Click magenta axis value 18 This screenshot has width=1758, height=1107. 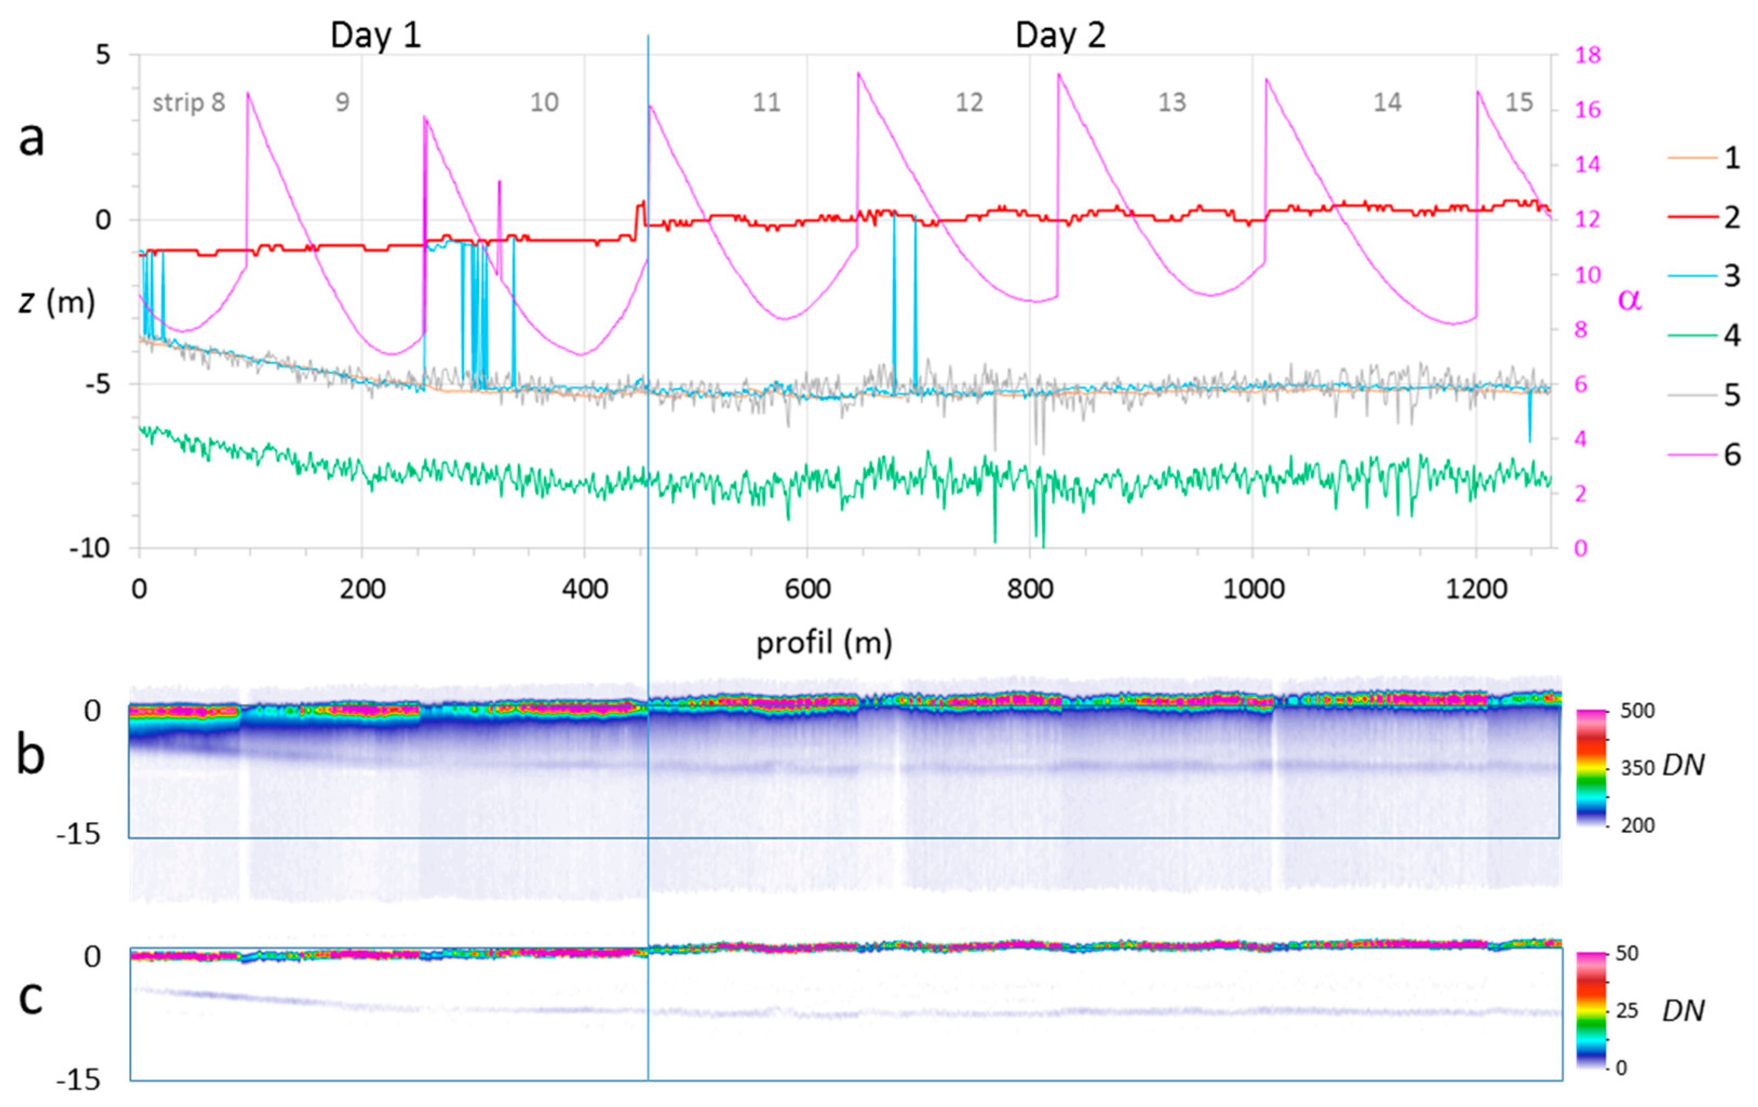pos(1587,55)
